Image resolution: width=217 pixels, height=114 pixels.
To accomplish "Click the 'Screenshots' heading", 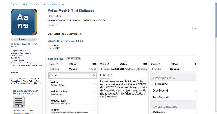I will pos(56,59).
